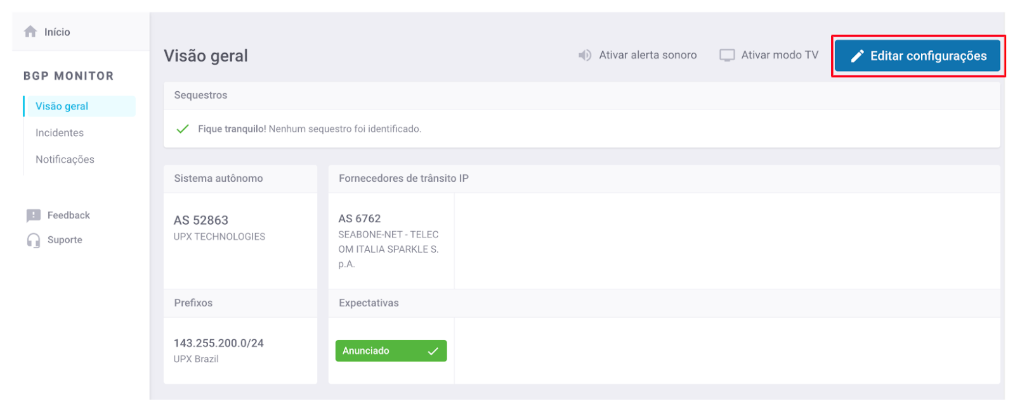This screenshot has height=409, width=1015.
Task: Click the home icon beside Início
Action: coord(30,32)
